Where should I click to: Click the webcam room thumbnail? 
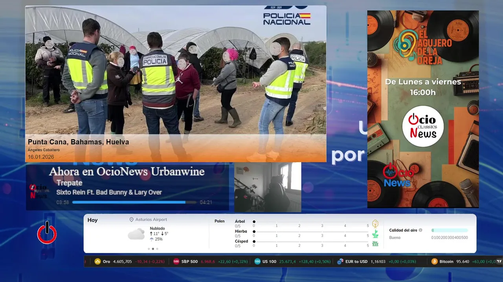coord(268,187)
